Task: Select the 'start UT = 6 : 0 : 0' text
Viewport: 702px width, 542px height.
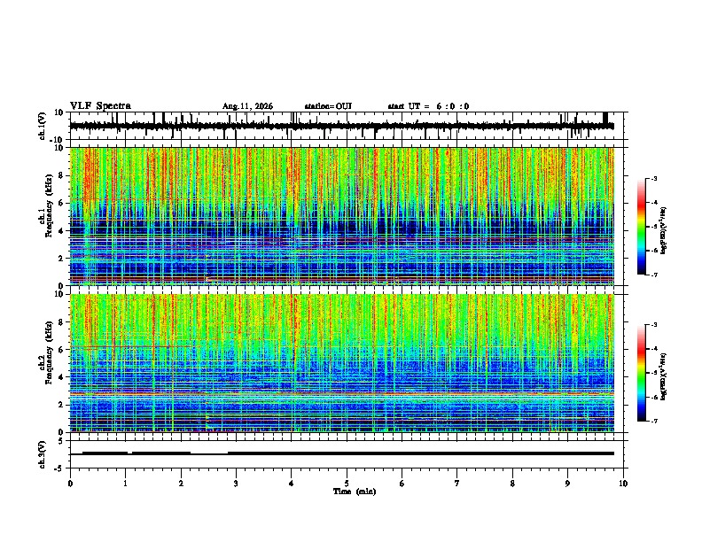Action: pyautogui.click(x=428, y=106)
